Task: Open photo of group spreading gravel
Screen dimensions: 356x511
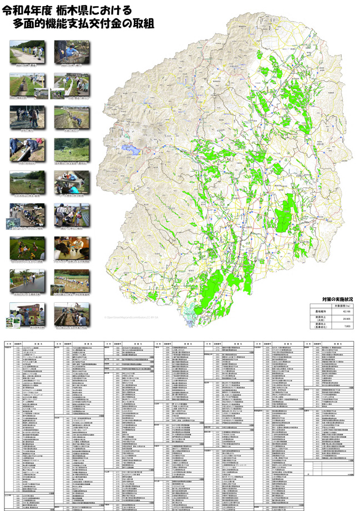Action: click(27, 117)
